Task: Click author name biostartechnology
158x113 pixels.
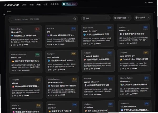Action: [19, 54]
